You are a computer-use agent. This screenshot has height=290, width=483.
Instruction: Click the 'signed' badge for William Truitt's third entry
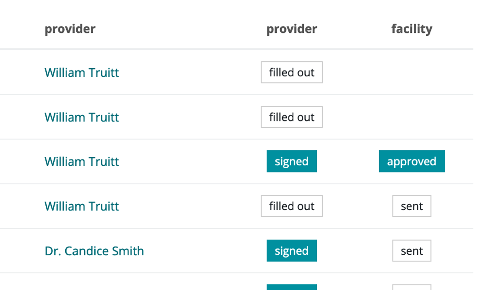[x=292, y=161]
